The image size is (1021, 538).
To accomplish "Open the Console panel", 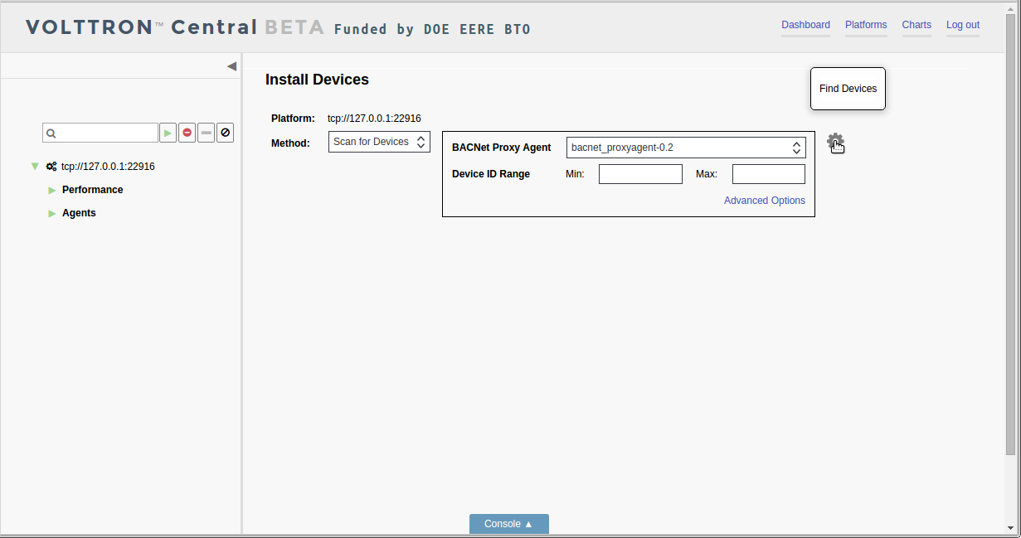I will 509,524.
